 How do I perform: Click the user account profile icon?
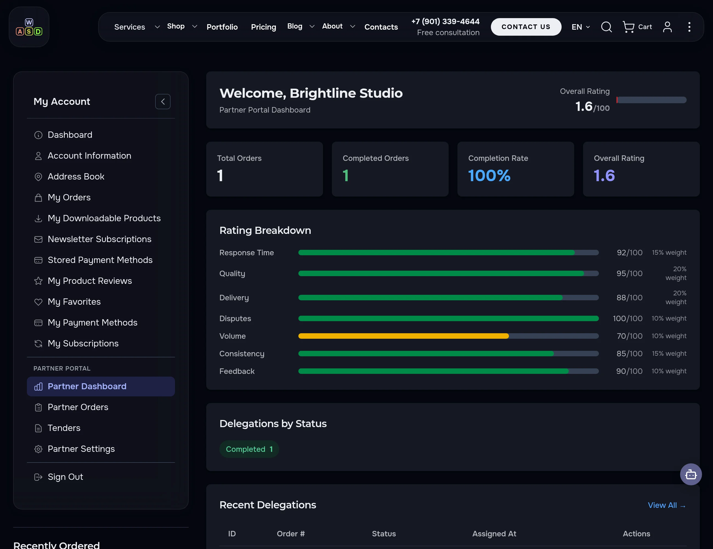coord(667,27)
